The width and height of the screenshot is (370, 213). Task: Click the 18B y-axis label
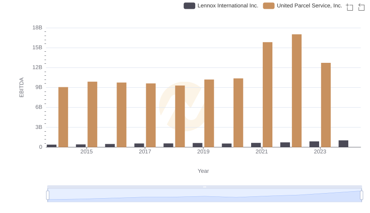[x=37, y=28]
